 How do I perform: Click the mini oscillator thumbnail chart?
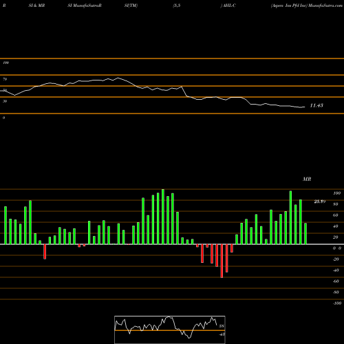(170, 330)
